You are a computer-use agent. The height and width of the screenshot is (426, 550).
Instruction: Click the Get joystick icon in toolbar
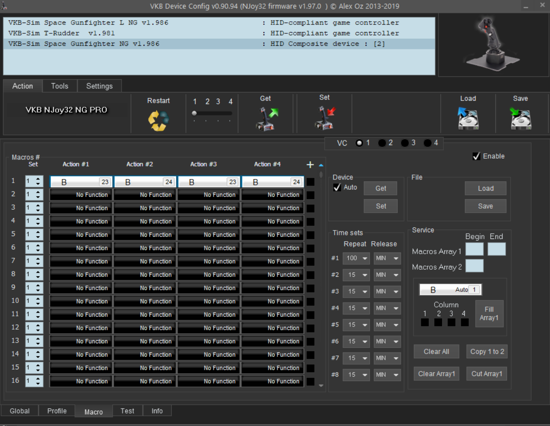pyautogui.click(x=266, y=119)
